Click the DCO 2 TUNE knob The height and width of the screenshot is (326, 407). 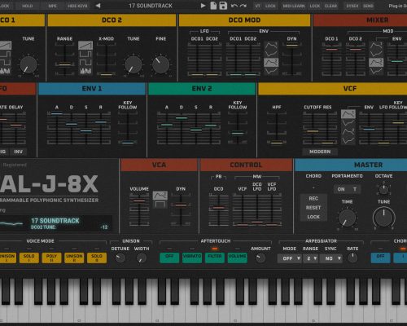click(133, 64)
